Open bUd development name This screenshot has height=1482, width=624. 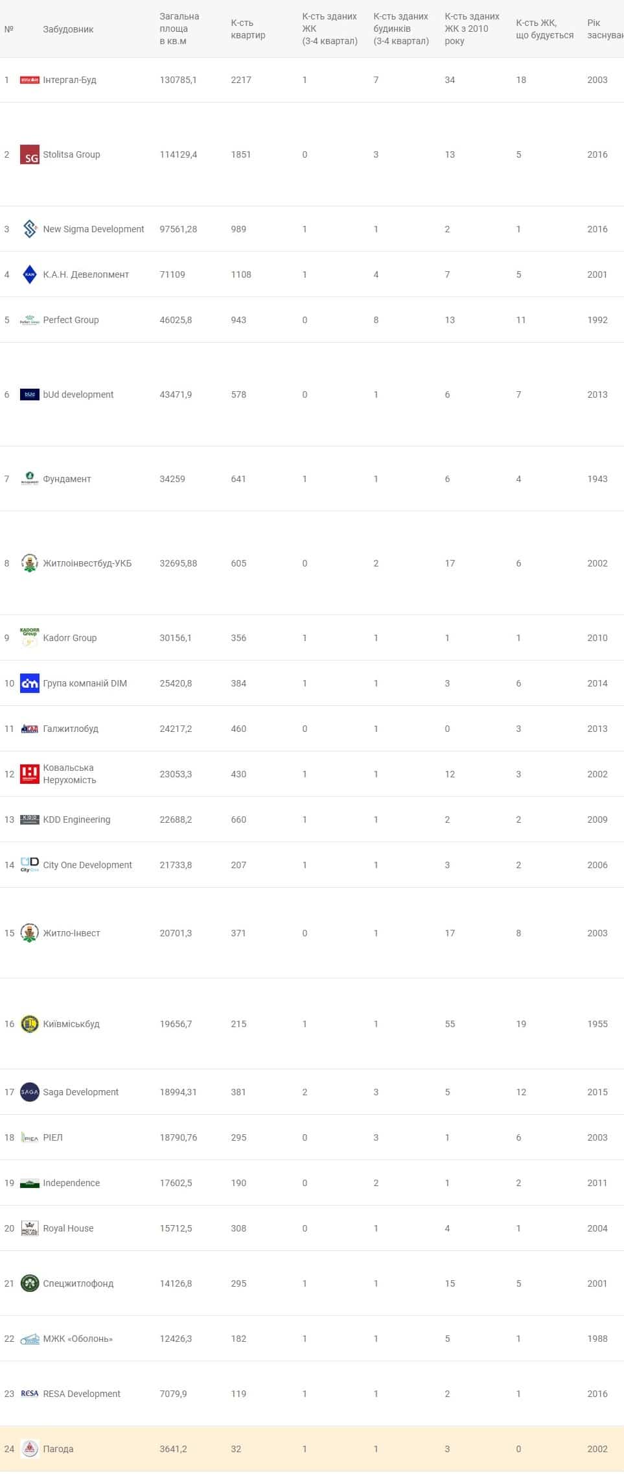[x=78, y=395]
